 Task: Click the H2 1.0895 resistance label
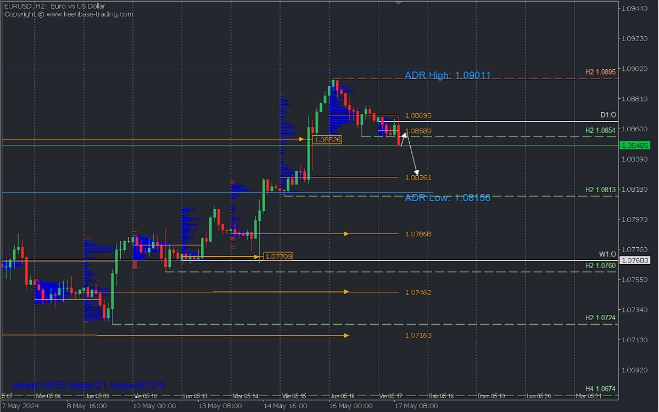click(600, 72)
